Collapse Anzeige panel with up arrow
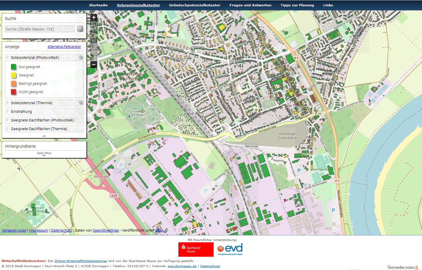The width and height of the screenshot is (422, 270). (x=44, y=136)
